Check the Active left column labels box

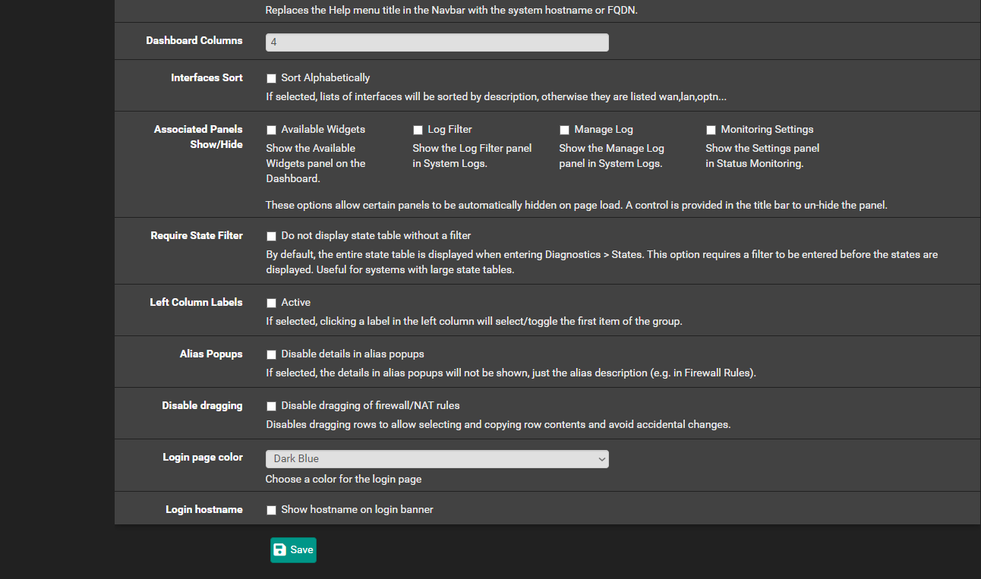point(271,303)
